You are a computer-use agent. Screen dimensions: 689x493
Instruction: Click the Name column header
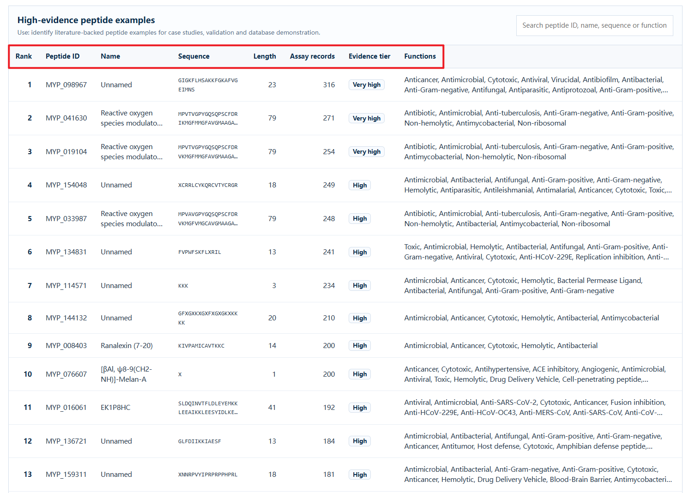110,56
